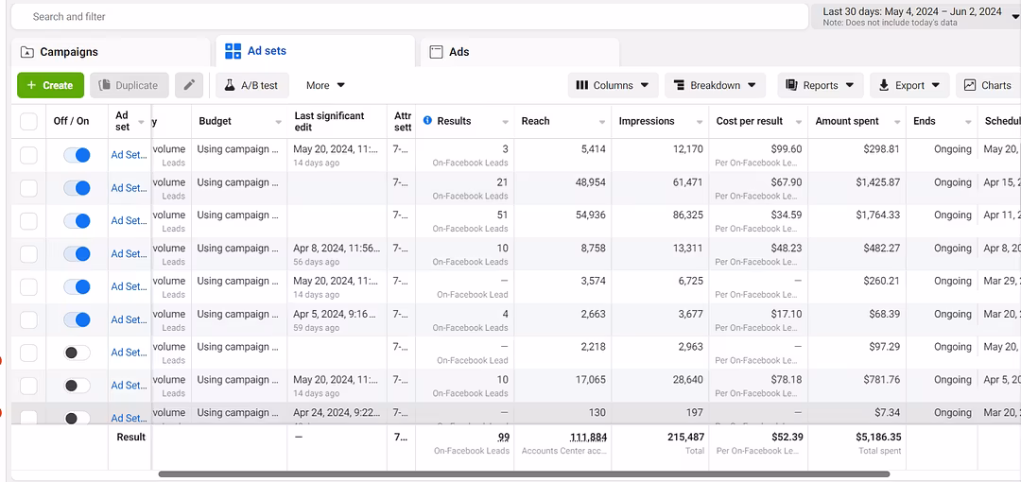
Task: Open the Charts view
Action: pyautogui.click(x=987, y=85)
